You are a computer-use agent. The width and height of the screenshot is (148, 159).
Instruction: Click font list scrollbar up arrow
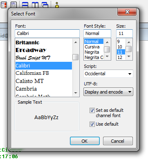pos(76,42)
